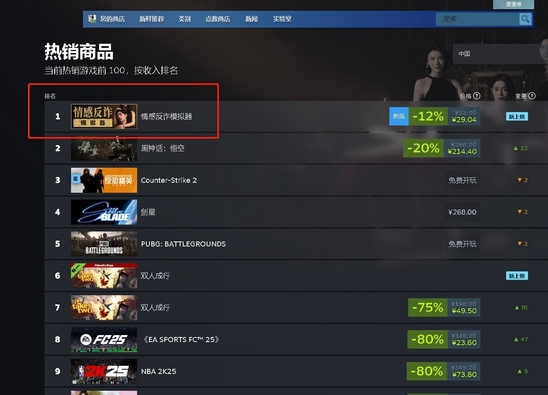
Task: Click 新上榜 badge on rank 1
Action: (517, 117)
